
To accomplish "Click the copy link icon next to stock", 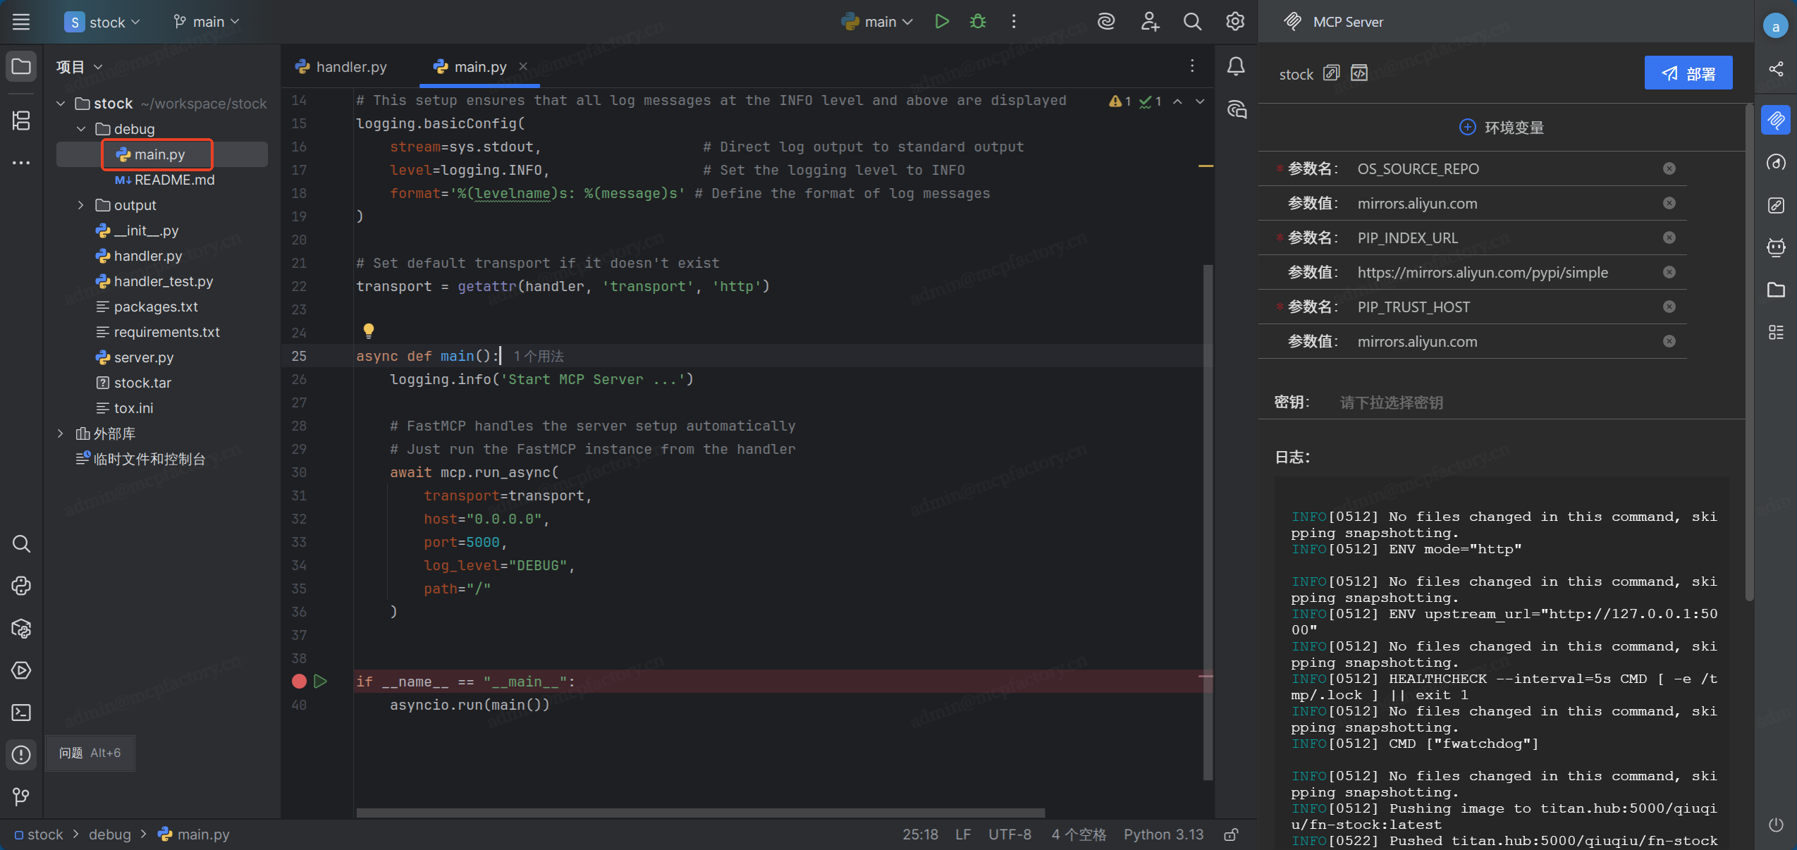I will pos(1331,73).
